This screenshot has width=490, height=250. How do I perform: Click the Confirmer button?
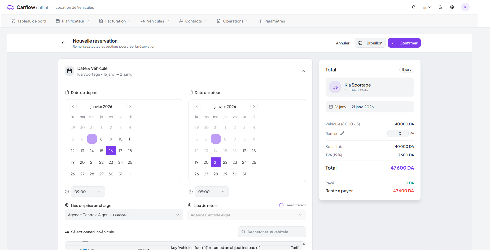pyautogui.click(x=404, y=43)
